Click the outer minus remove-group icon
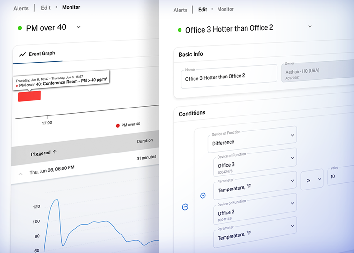Image resolution: width=354 pixels, height=253 pixels. point(185,207)
